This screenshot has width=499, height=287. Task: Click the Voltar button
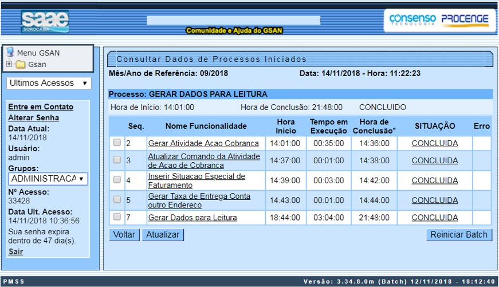[124, 235]
